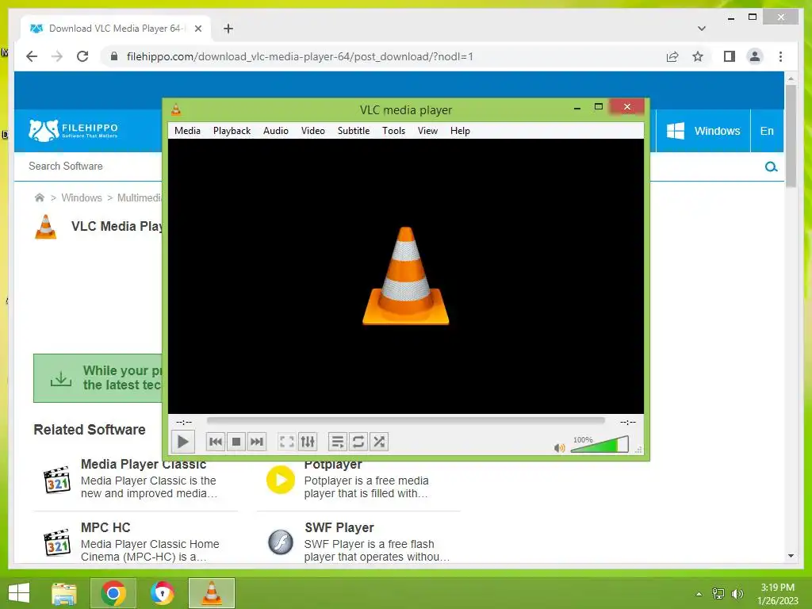Open the View menu in VLC
The height and width of the screenshot is (609, 812).
pos(427,131)
